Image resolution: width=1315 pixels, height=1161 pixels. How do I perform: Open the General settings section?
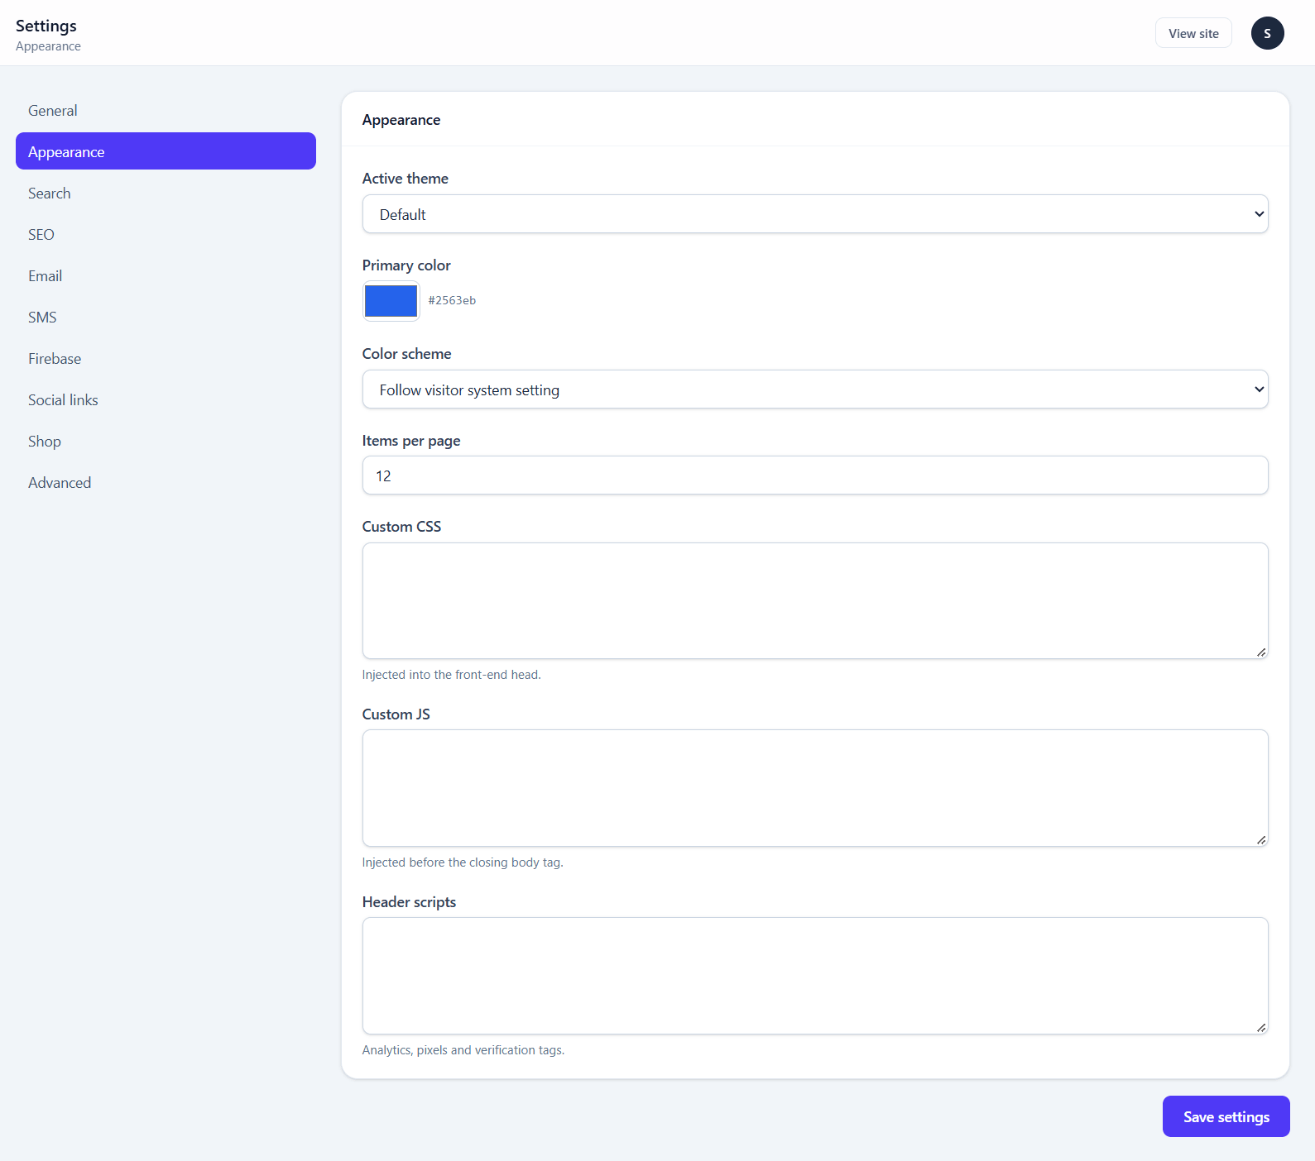tap(166, 111)
